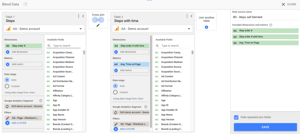Viewport: 300px width, 134px height.
Task: Click Table 1 Step order # 123 type icon
Action: (8, 46)
